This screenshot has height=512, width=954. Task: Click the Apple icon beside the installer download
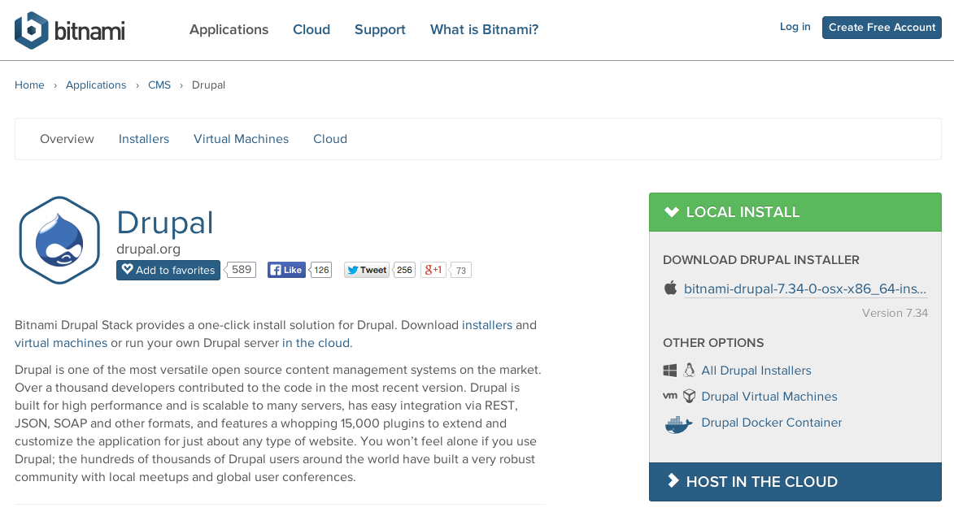point(670,288)
